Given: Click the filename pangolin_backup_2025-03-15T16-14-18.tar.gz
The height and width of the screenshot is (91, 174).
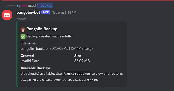Looking at the screenshot, I should (x=57, y=49).
